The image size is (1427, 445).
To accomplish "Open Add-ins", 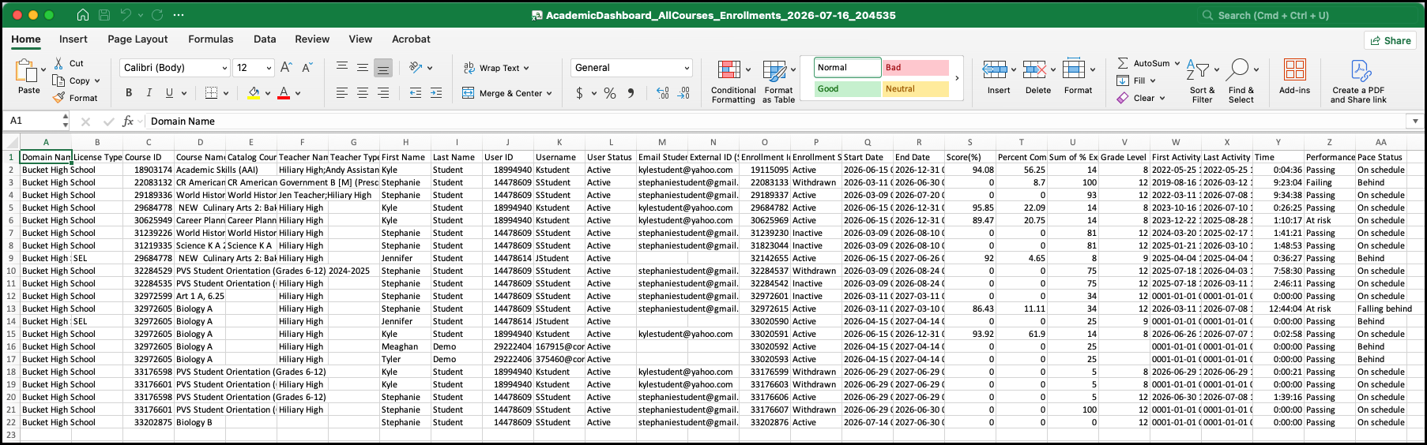I will [1294, 77].
